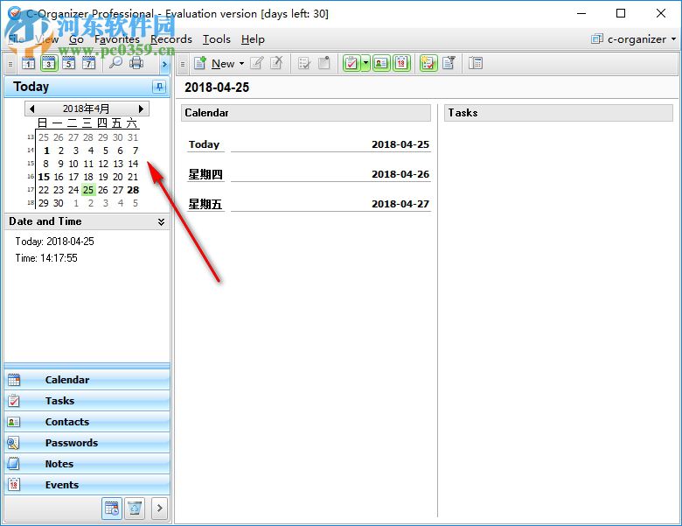This screenshot has height=526, width=682.
Task: Click the 2018-04-26 date label
Action: coord(400,174)
